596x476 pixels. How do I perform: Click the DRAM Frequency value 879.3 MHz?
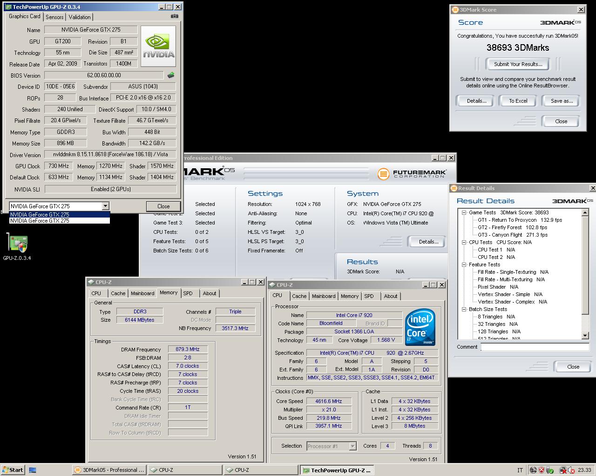point(188,349)
